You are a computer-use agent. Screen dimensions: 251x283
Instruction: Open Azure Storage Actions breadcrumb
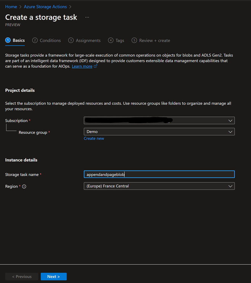point(45,7)
